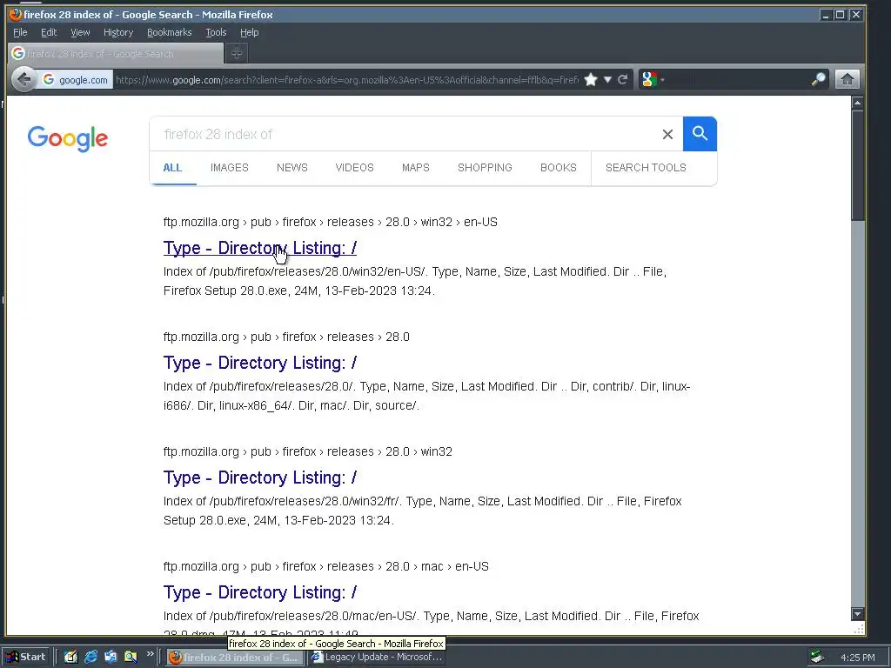Click the vertical scrollbar thumb
The width and height of the screenshot is (891, 668).
[x=857, y=164]
